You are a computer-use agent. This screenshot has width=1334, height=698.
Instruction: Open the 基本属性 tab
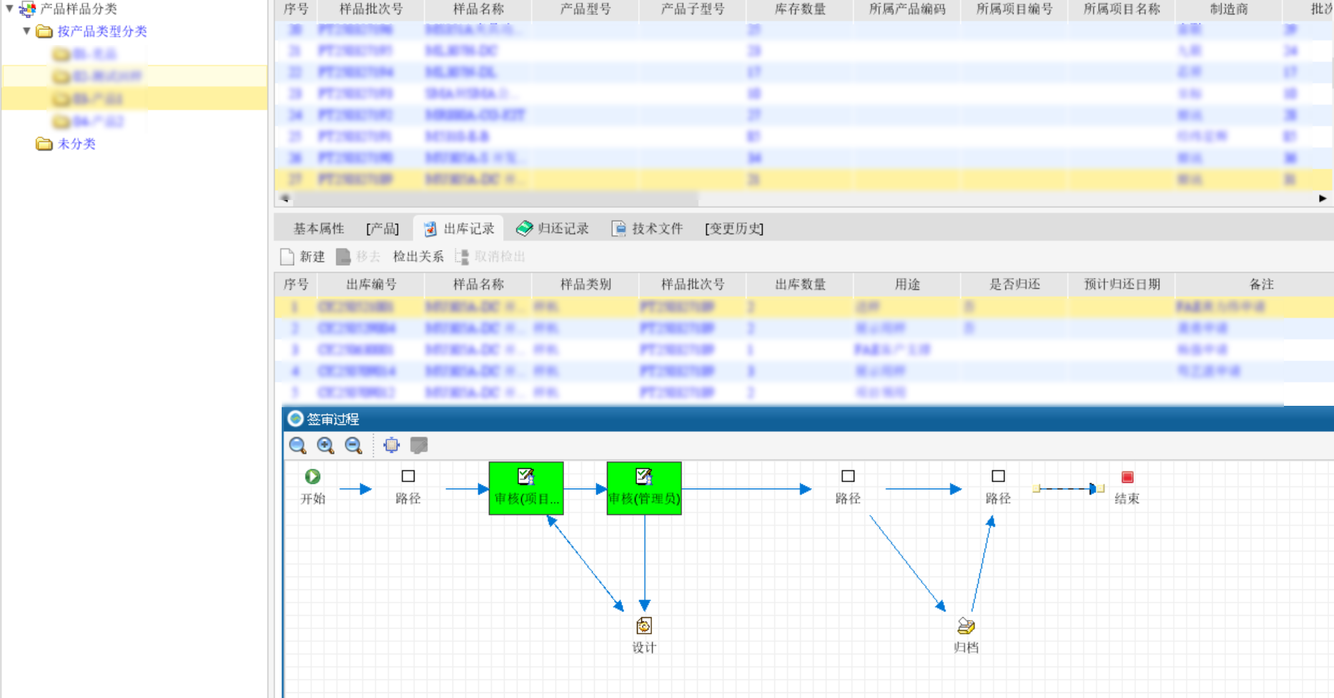coord(318,229)
